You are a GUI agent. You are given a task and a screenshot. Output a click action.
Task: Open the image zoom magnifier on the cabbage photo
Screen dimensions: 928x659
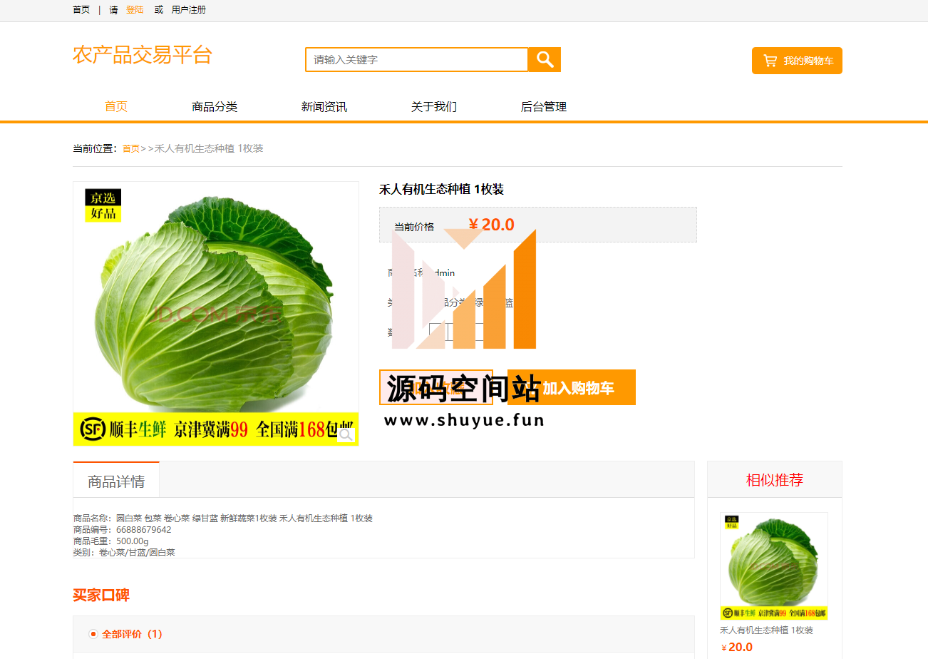[x=346, y=434]
